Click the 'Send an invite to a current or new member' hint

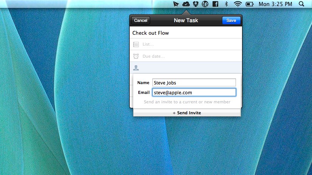coord(187,102)
